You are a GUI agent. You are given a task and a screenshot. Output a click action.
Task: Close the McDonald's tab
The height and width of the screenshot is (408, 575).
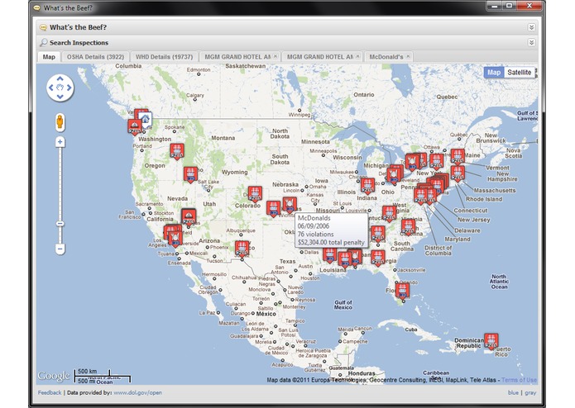point(408,56)
